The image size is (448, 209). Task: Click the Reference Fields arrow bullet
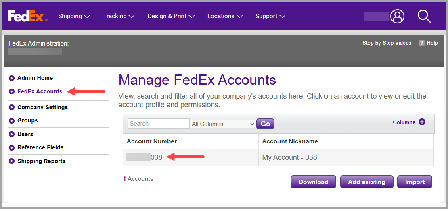[12, 148]
